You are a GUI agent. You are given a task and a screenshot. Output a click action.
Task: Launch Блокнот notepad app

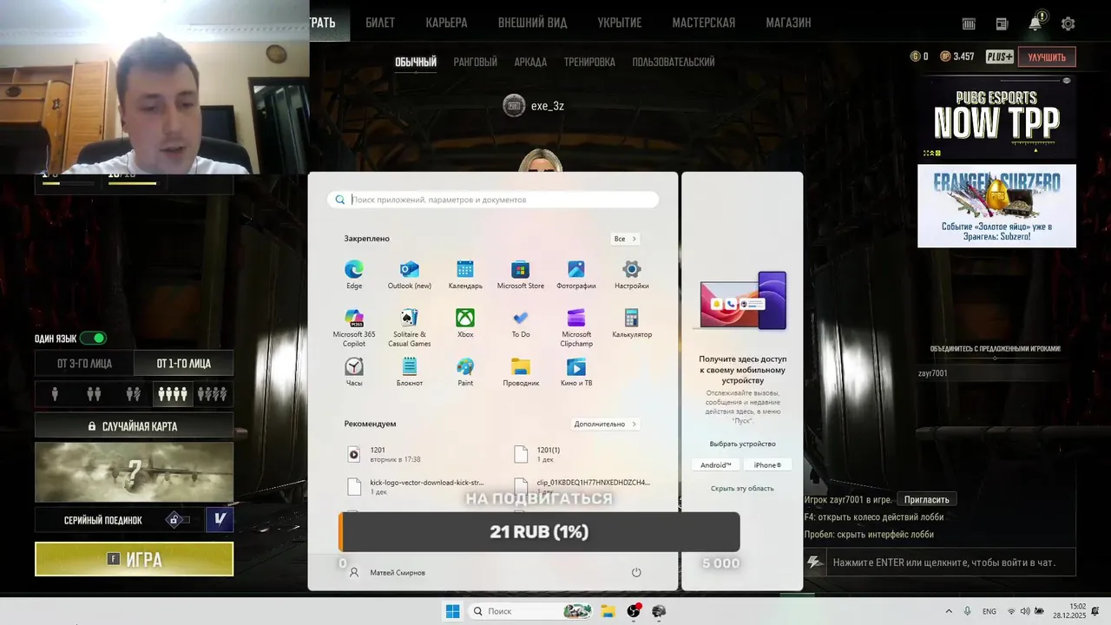410,372
